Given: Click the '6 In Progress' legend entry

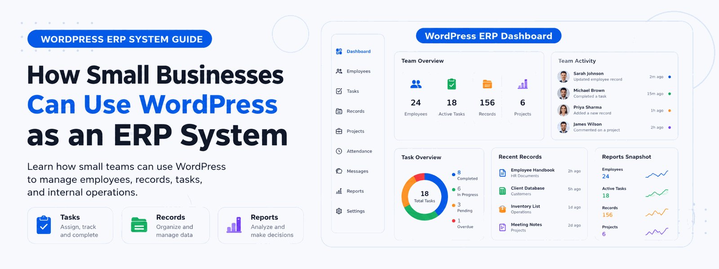Looking at the screenshot, I should 465,191.
